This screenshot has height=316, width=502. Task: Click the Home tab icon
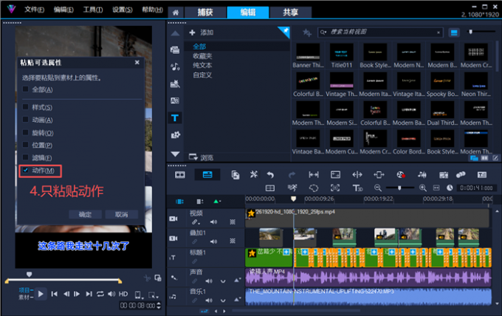176,13
